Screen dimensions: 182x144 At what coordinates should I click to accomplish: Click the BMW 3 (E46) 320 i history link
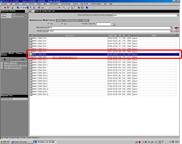pos(11,63)
